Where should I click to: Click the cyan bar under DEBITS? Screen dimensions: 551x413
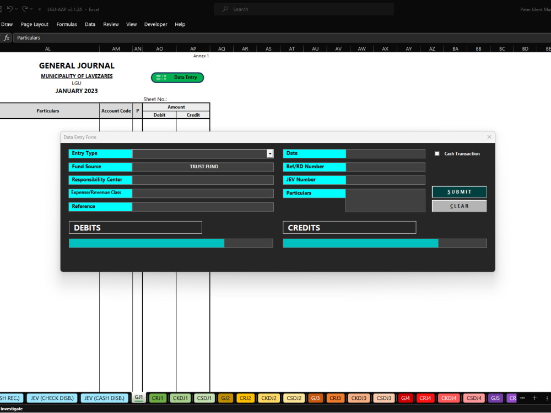(x=147, y=243)
